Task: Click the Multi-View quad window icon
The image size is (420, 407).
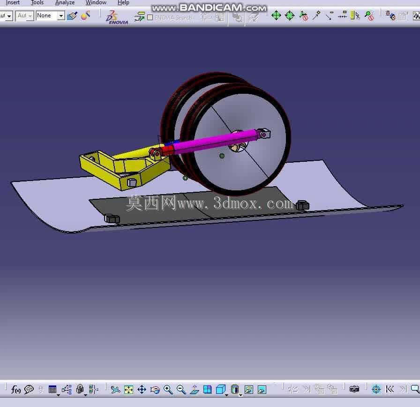Action: pyautogui.click(x=208, y=389)
